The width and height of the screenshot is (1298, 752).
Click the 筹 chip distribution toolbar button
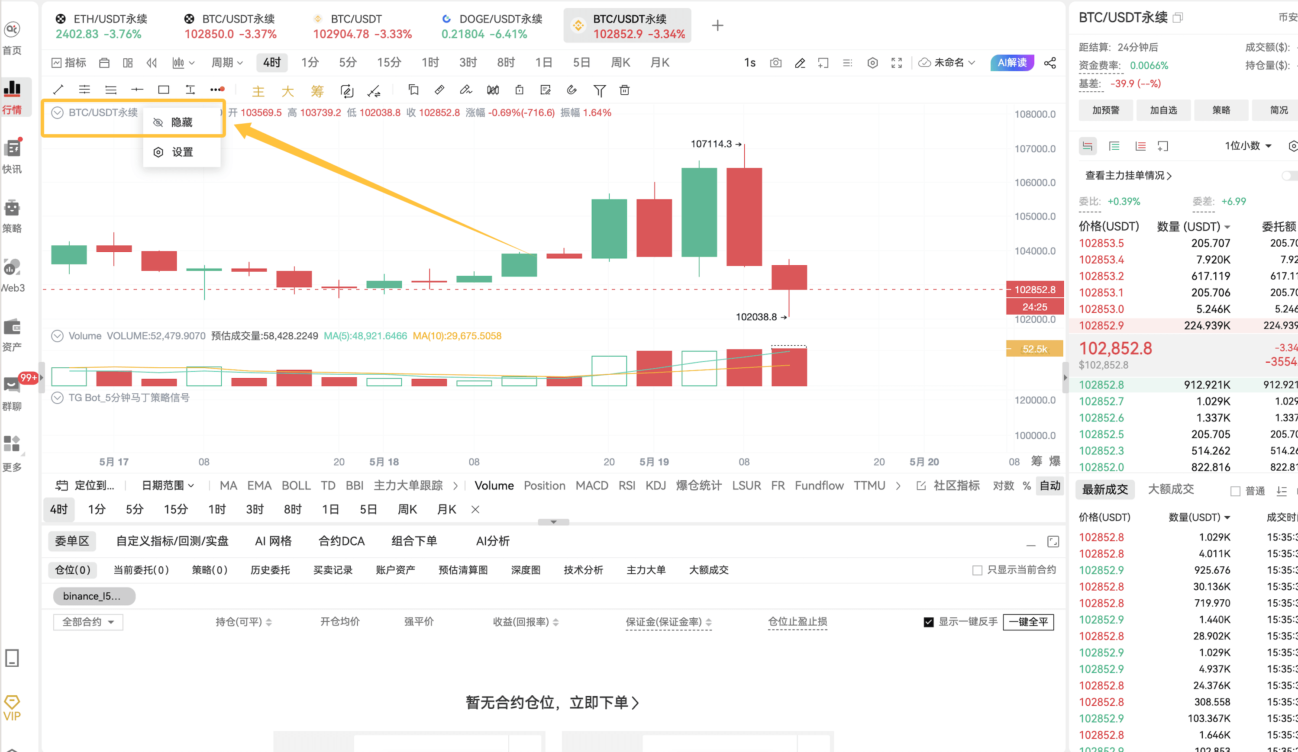tap(317, 91)
